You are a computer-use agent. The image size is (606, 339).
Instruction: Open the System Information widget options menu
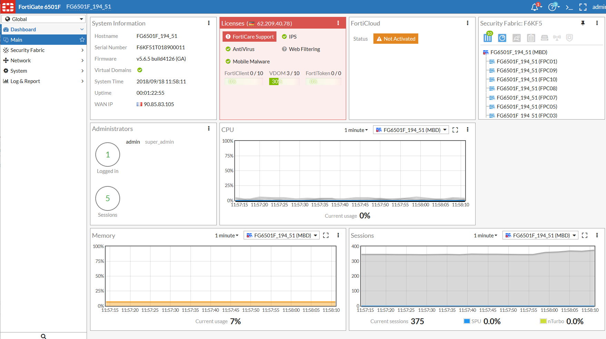[209, 23]
